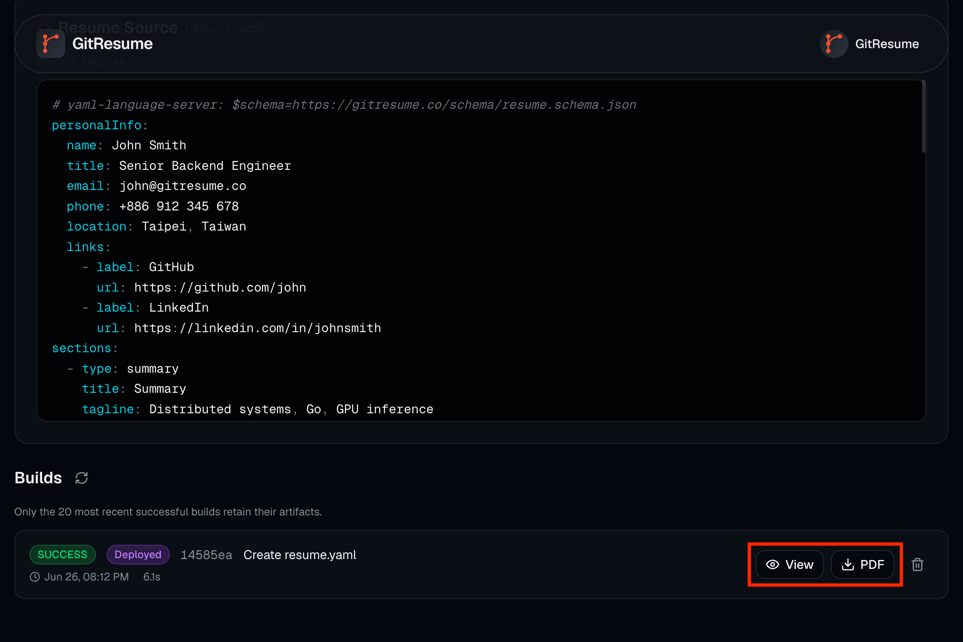The width and height of the screenshot is (963, 642).
Task: Refresh the Builds list
Action: (82, 478)
